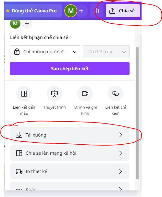
Task: Expand the Chia sẻ lên mạng xã hội chevron
Action: pos(120,153)
